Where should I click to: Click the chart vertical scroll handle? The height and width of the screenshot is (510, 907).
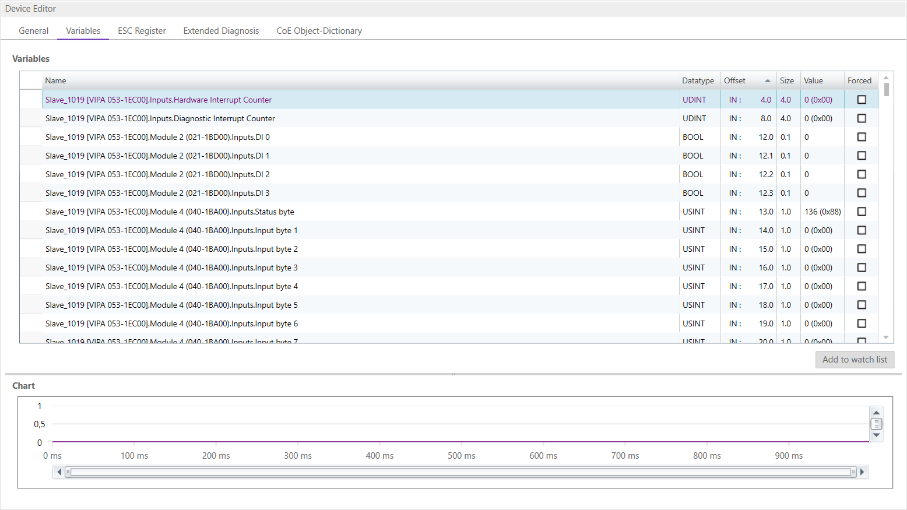tap(876, 424)
